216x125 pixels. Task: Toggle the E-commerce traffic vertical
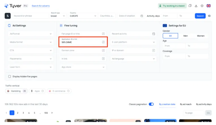(x=59, y=91)
